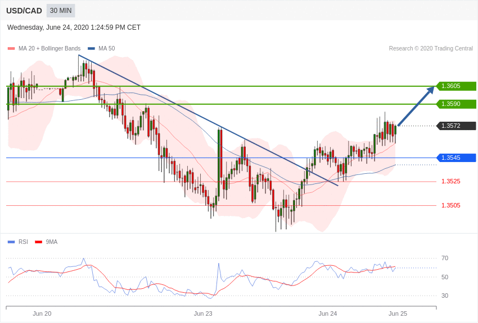
Task: Click the 30 MIN timeframe badge
Action: coord(61,11)
